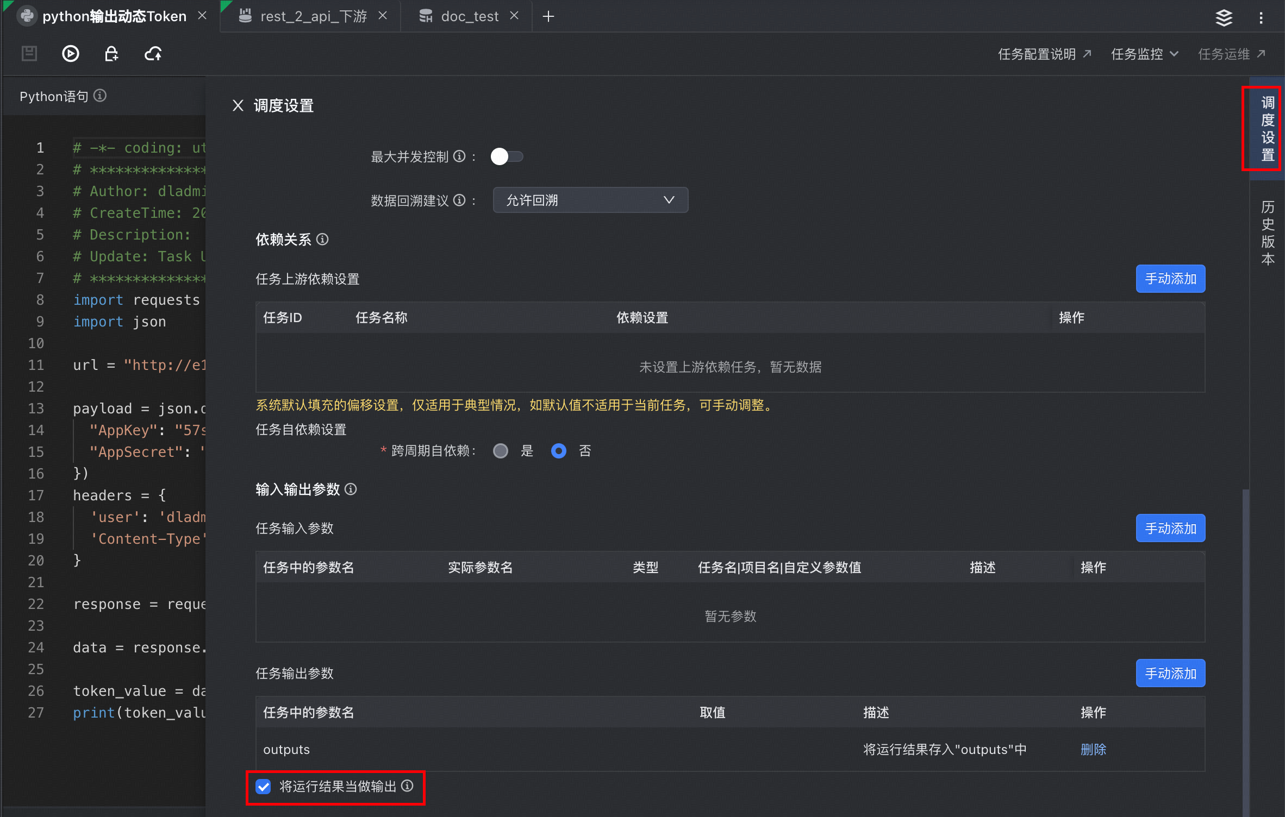The height and width of the screenshot is (817, 1285).
Task: Switch to rest_2_api_下游 tab
Action: click(313, 16)
